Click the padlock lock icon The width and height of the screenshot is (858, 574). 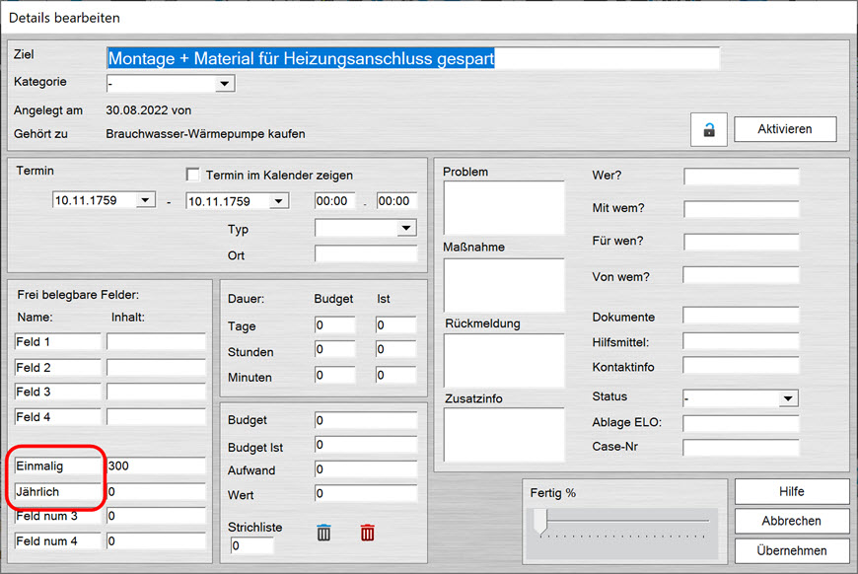(x=708, y=129)
